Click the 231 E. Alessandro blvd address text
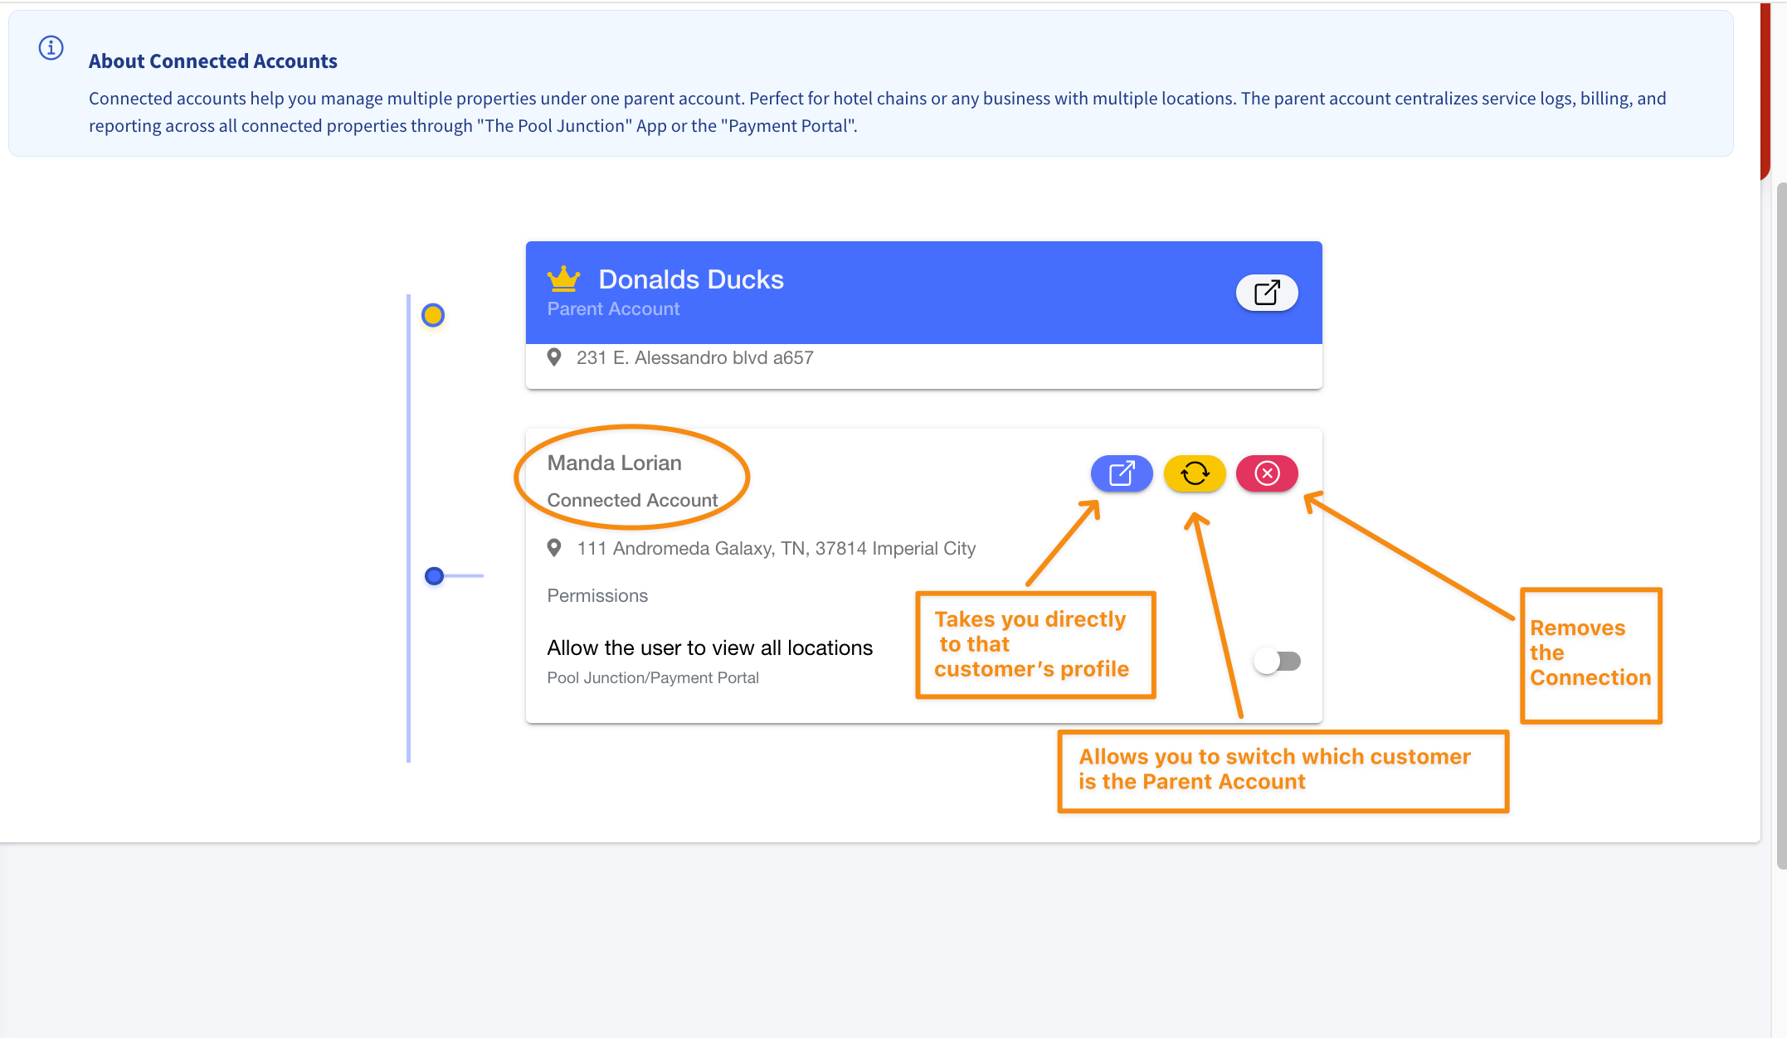Viewport: 1787px width, 1038px height. coord(694,357)
